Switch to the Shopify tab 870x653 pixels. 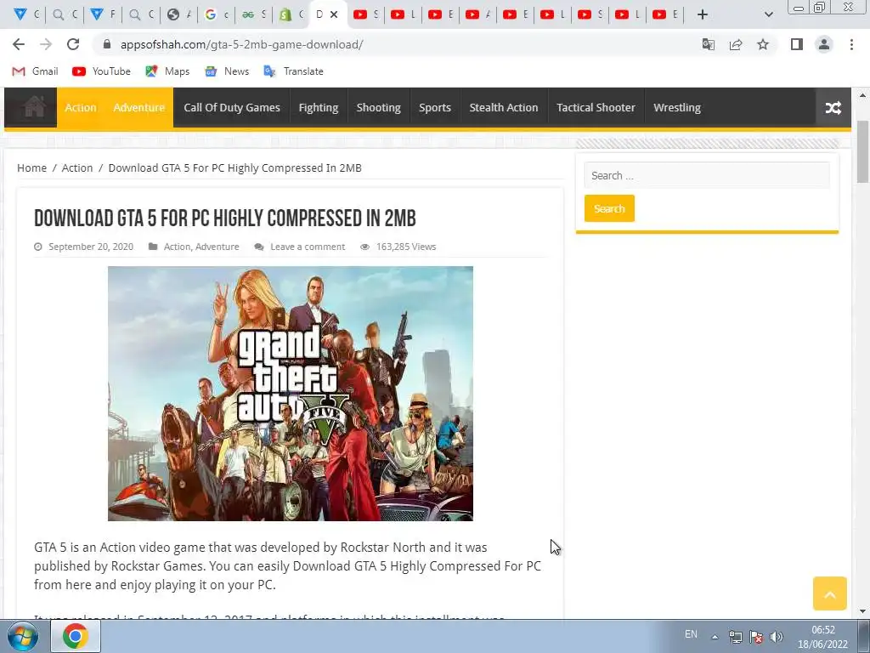(x=291, y=14)
